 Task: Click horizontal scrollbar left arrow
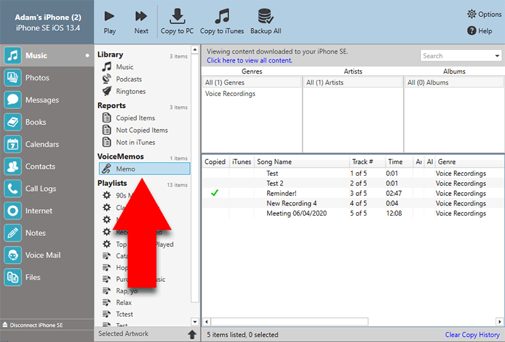point(206,322)
